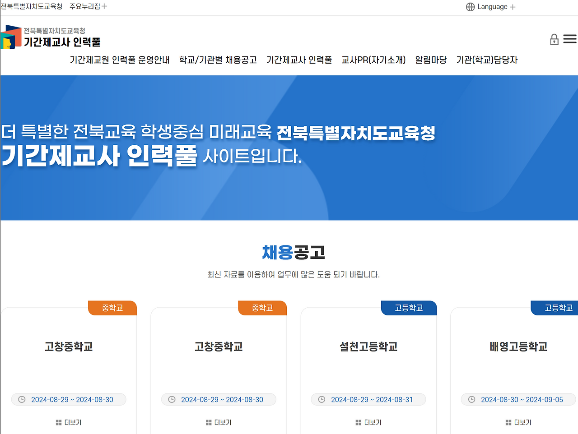Click the 전북특별자치도교육청 link at top left

coord(32,6)
